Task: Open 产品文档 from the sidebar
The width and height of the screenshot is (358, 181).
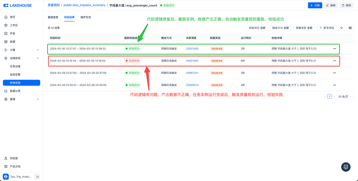Action: [x=15, y=166]
